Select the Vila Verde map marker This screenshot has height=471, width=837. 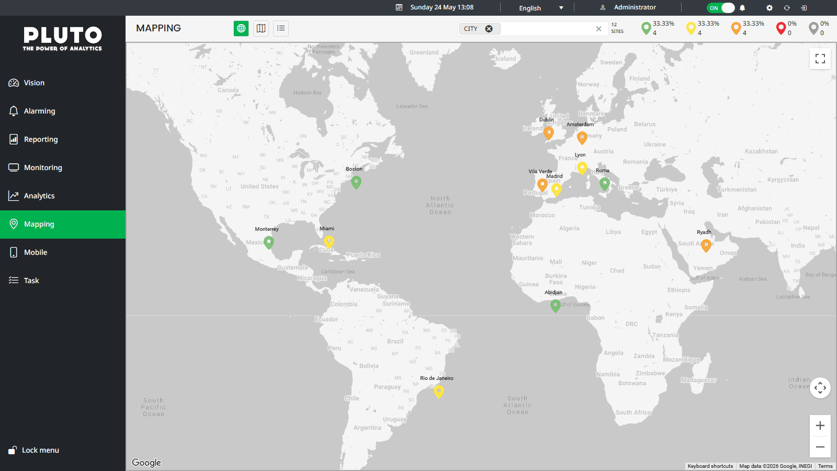click(x=542, y=184)
